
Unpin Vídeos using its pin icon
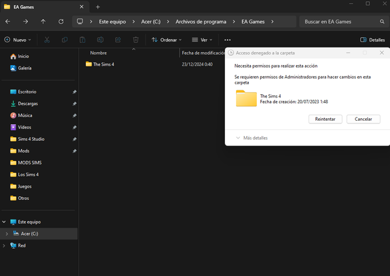coord(74,127)
